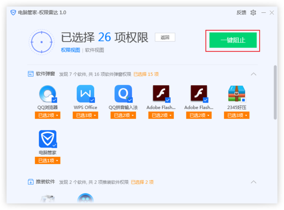Click the 推装软件 section title
This screenshot has width=284, height=210.
45,182
